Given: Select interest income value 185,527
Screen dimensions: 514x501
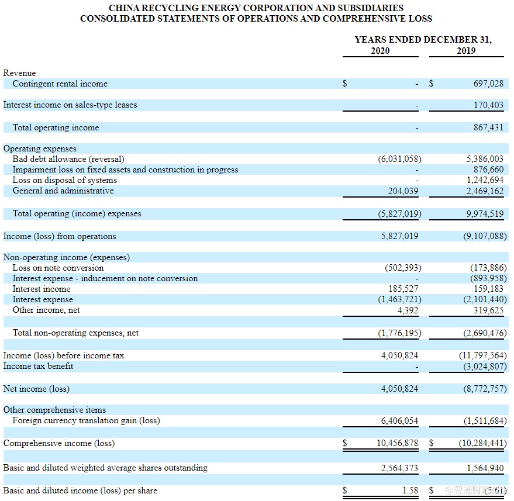Looking at the screenshot, I should [x=403, y=289].
